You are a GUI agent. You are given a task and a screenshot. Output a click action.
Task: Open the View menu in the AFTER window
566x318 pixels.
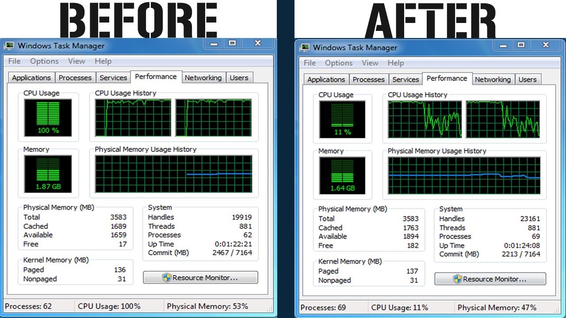(370, 63)
